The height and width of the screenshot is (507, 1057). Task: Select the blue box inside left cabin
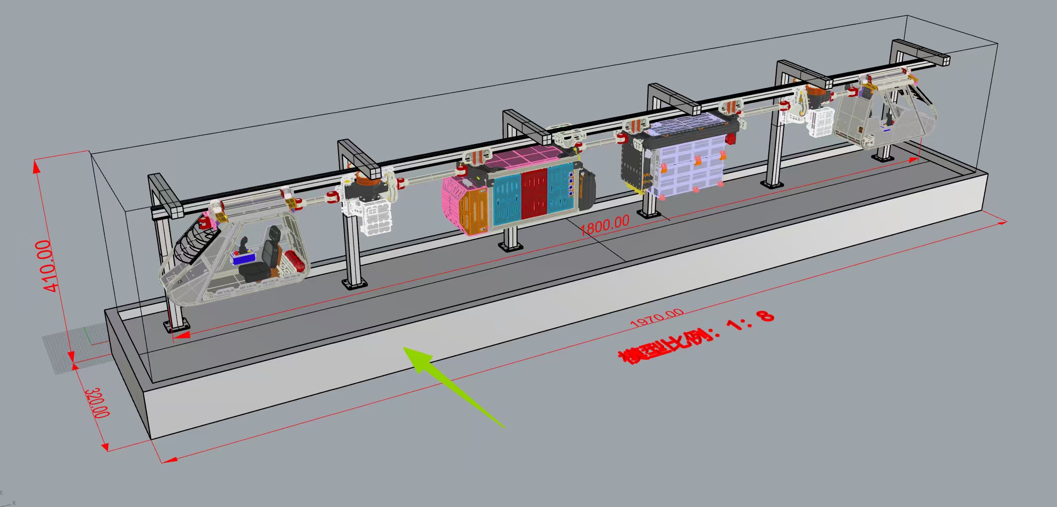(x=243, y=258)
